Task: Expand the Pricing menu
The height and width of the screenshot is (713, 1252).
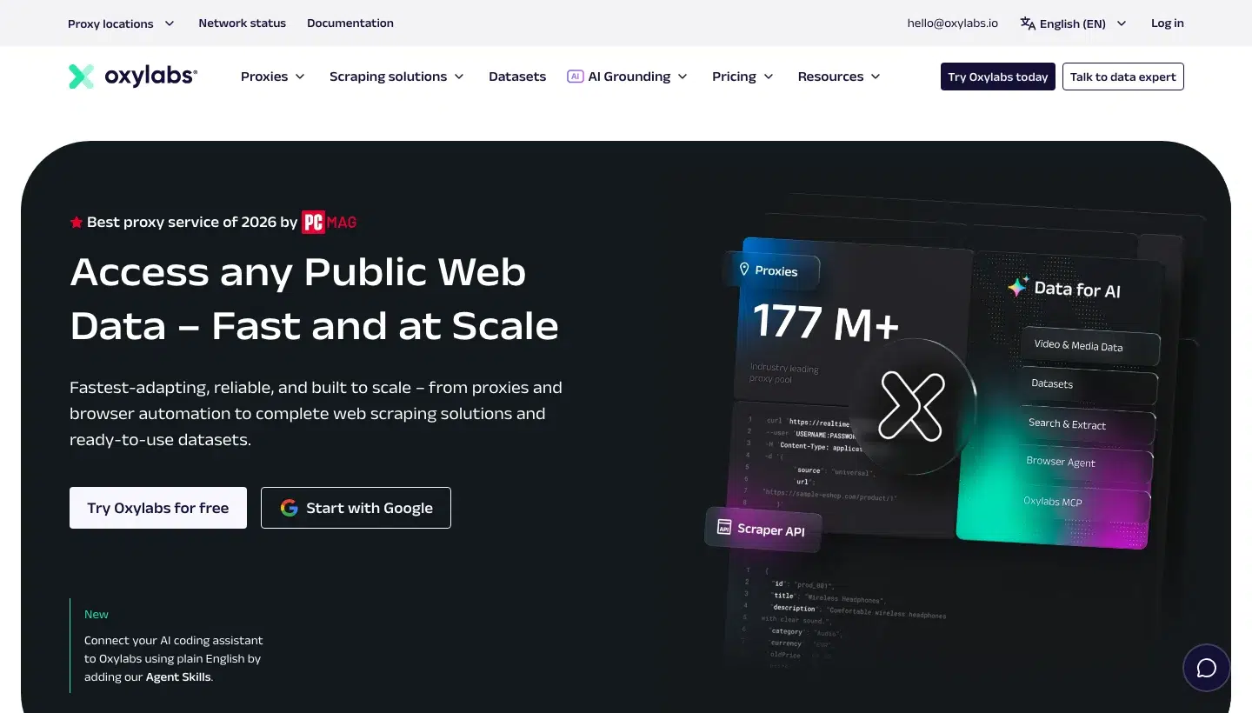Action: (x=743, y=77)
